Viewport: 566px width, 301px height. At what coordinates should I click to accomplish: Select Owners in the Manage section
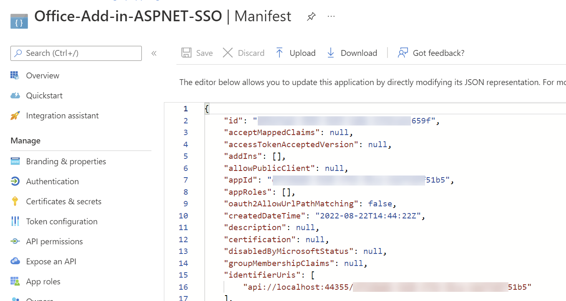(x=40, y=298)
